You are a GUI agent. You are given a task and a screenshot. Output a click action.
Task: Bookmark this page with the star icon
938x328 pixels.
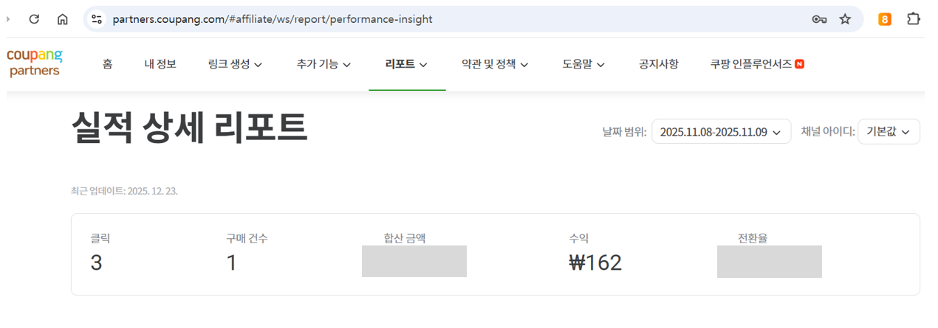tap(845, 19)
